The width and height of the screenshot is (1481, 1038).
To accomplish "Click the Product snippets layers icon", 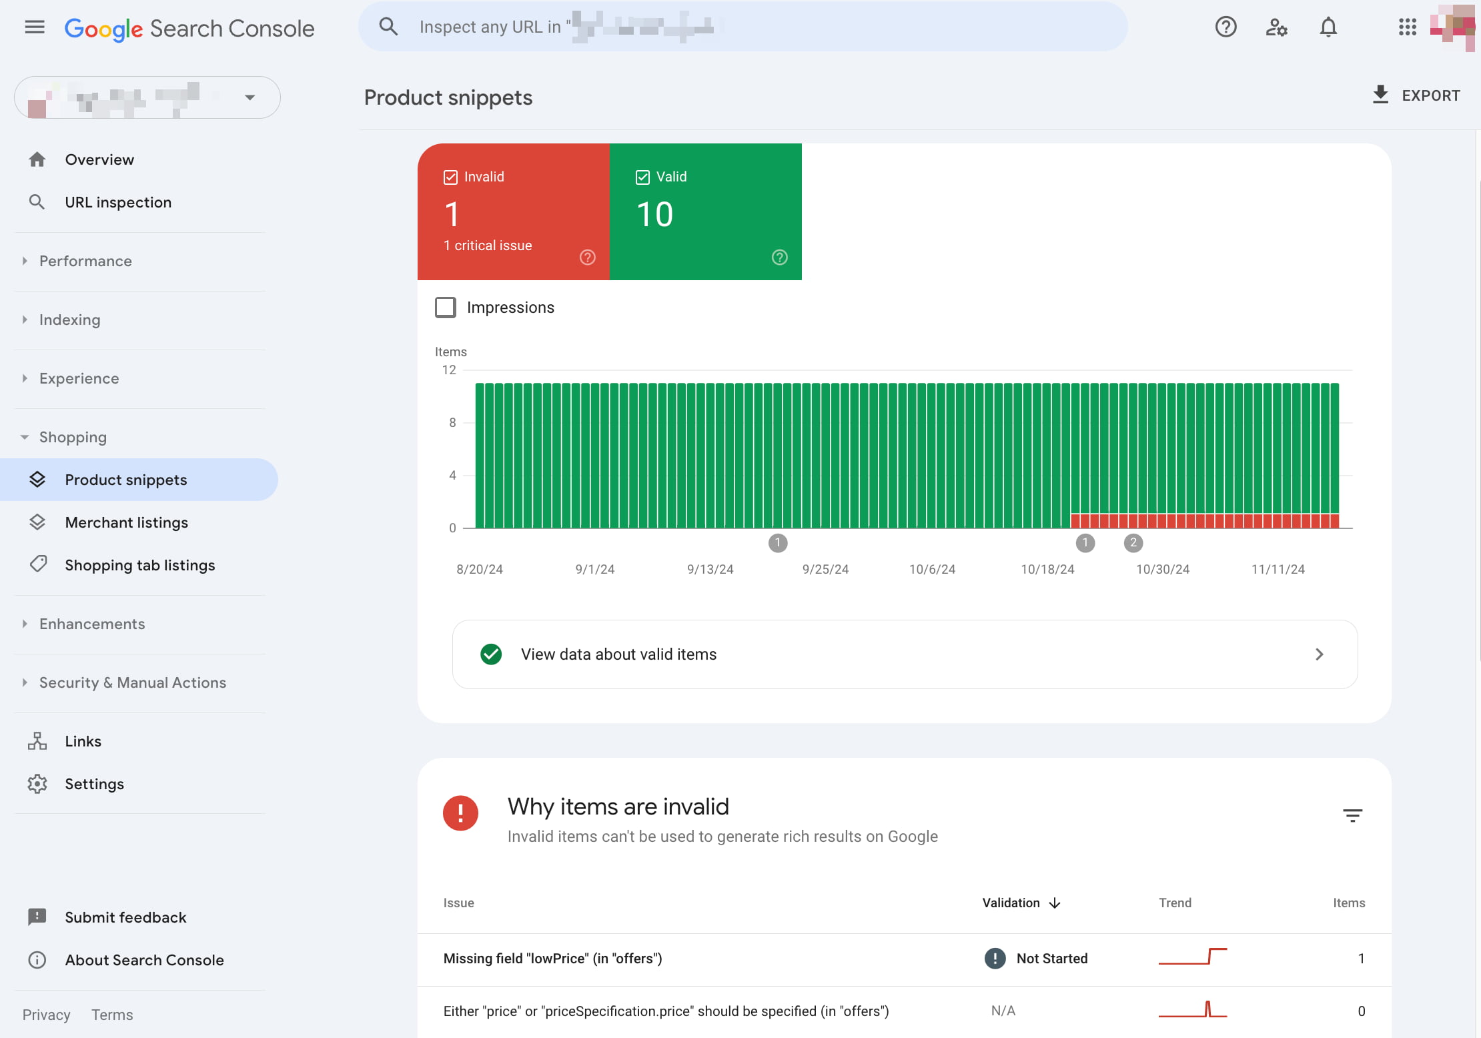I will 37,480.
